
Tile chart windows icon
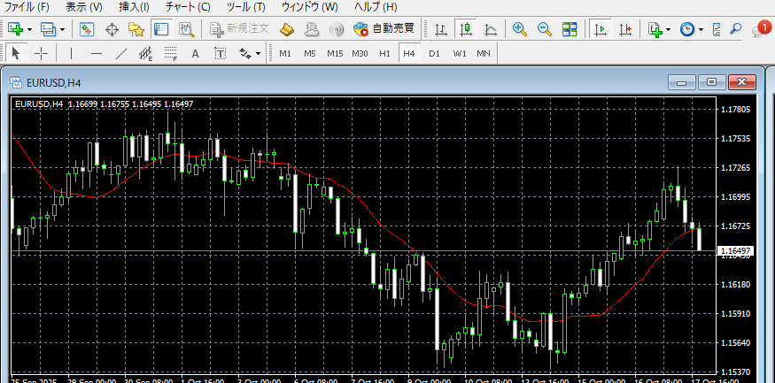[570, 29]
